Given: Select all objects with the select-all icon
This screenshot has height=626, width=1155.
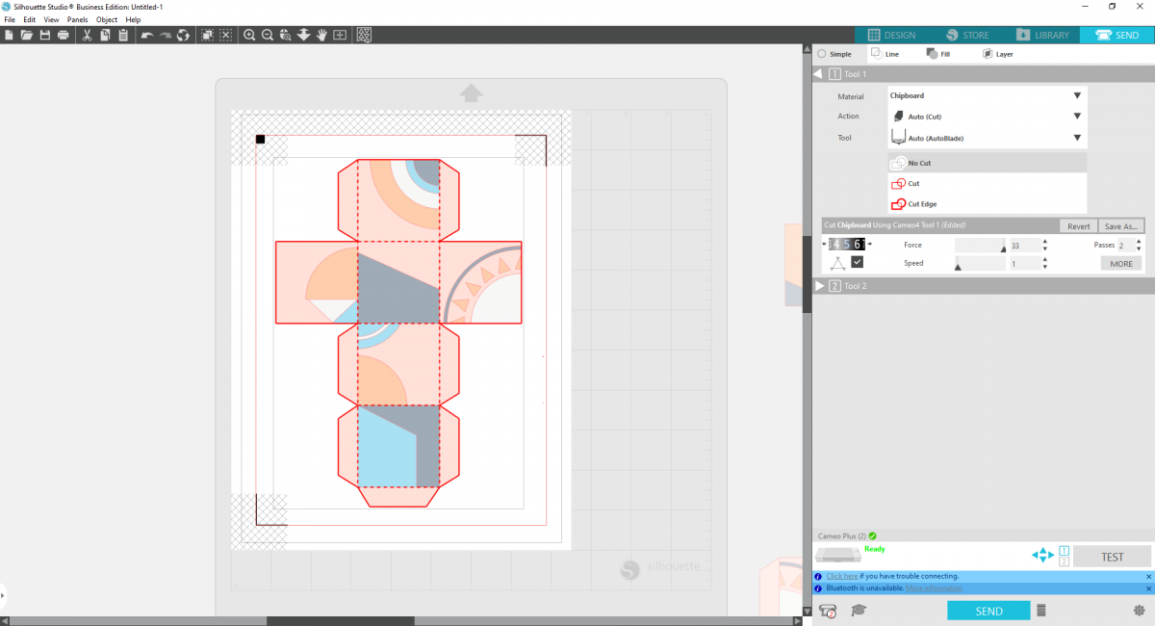Looking at the screenshot, I should coord(207,35).
